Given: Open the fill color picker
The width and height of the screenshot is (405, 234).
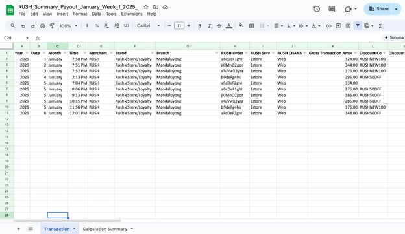Looking at the screenshot, I should coord(241,25).
